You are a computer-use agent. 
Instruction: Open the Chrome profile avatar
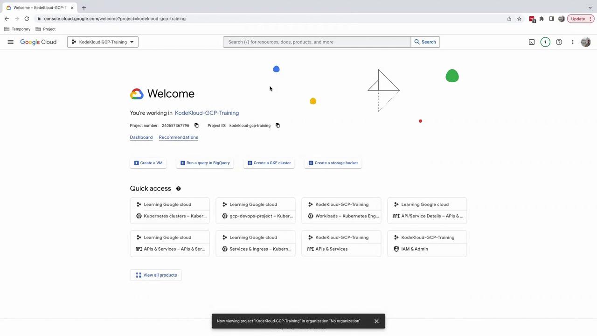(x=561, y=19)
